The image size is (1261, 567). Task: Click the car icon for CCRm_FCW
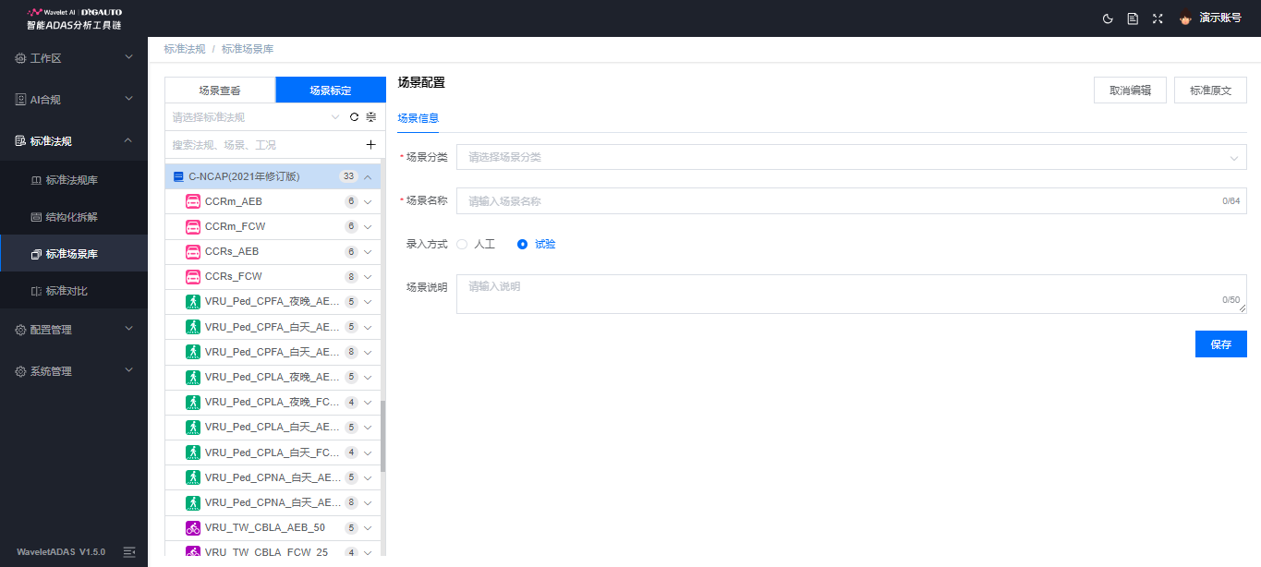(x=193, y=226)
